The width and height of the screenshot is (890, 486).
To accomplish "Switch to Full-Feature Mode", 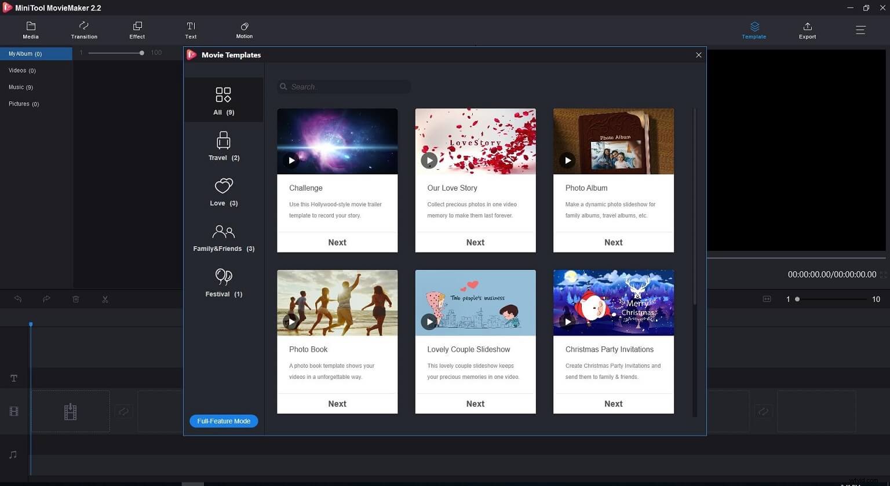I will 224,421.
